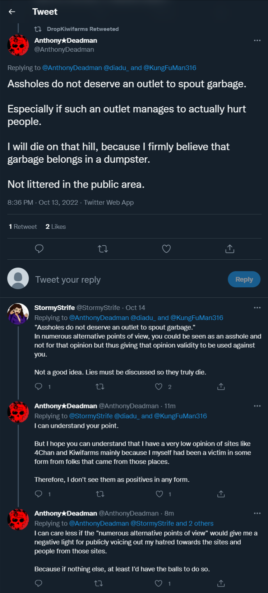Open more options on the 11m reply
This screenshot has height=593, width=268.
(257, 406)
